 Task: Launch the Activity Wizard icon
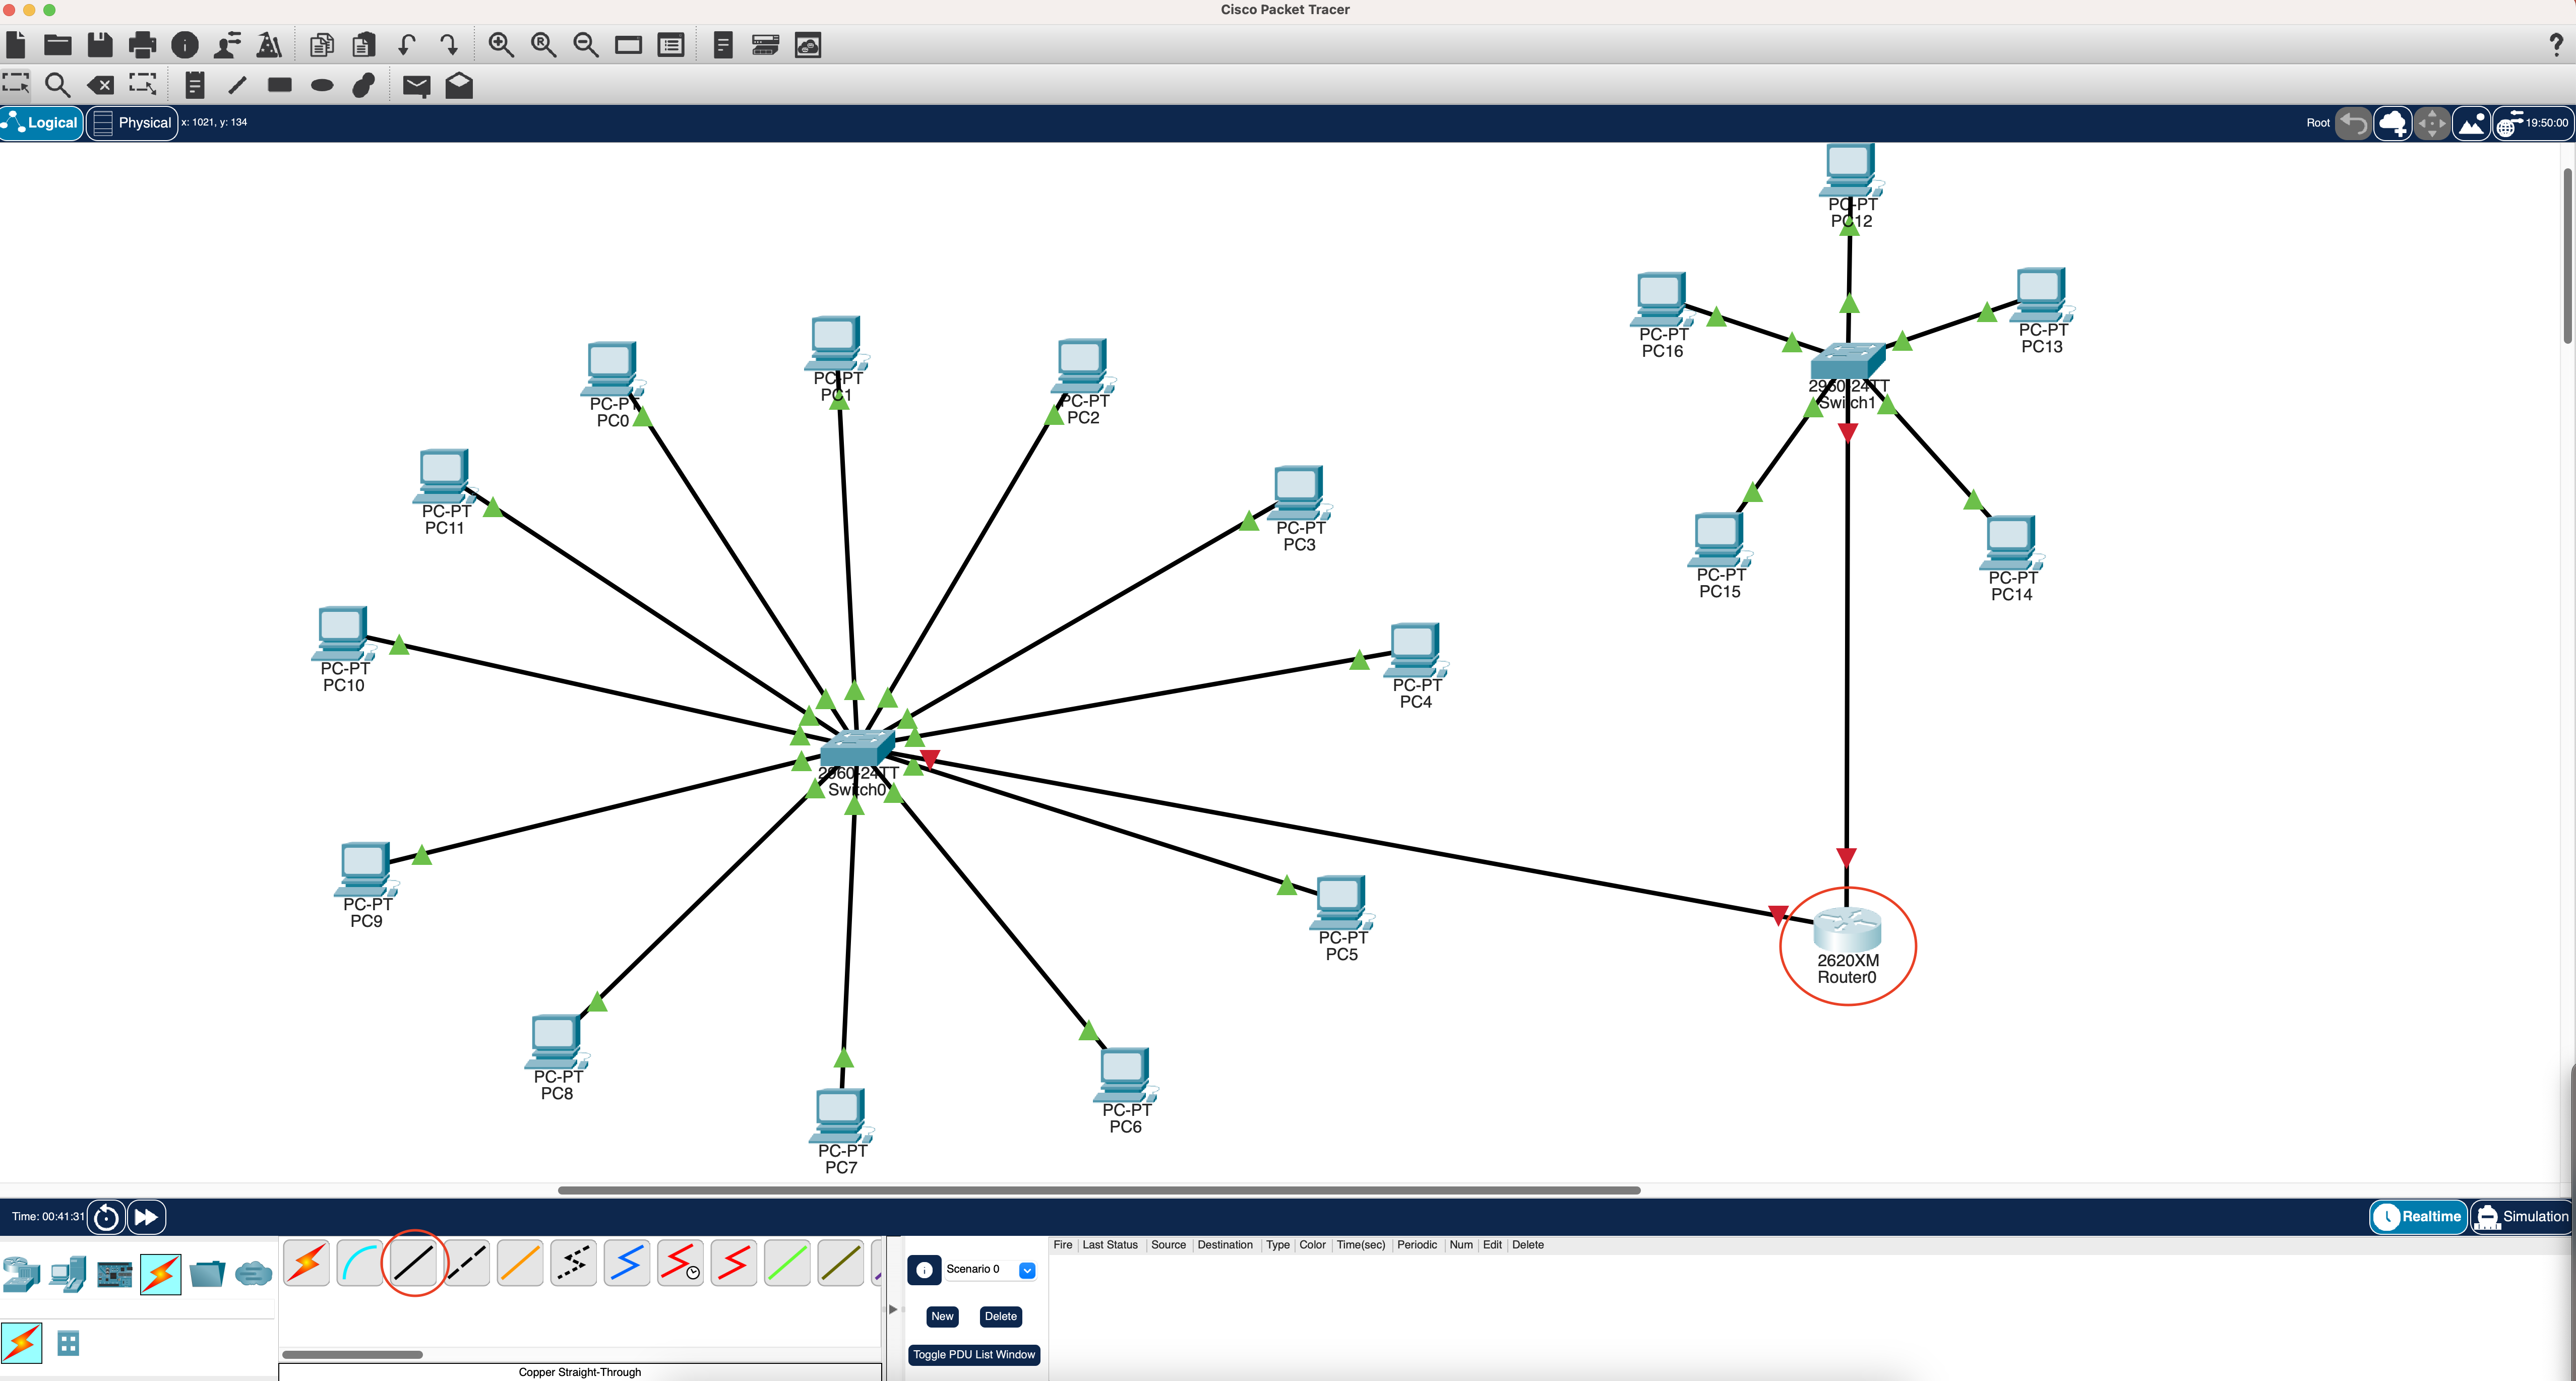pos(270,45)
